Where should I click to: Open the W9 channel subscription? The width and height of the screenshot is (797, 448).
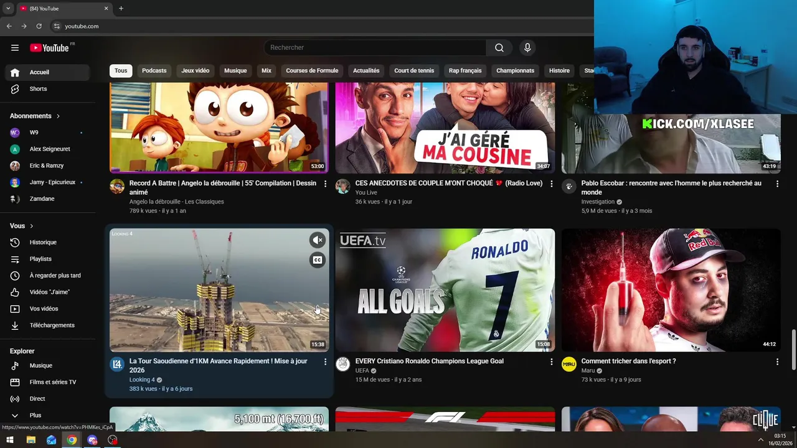point(47,133)
